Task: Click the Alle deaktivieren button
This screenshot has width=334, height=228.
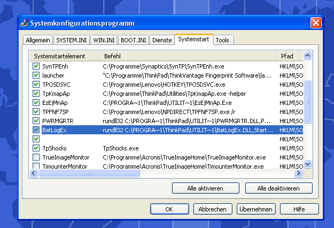Action: tap(278, 188)
